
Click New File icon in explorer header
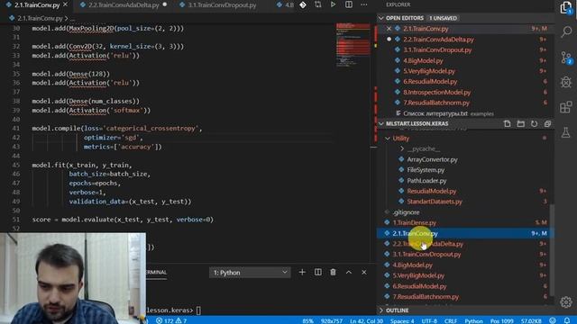point(507,124)
